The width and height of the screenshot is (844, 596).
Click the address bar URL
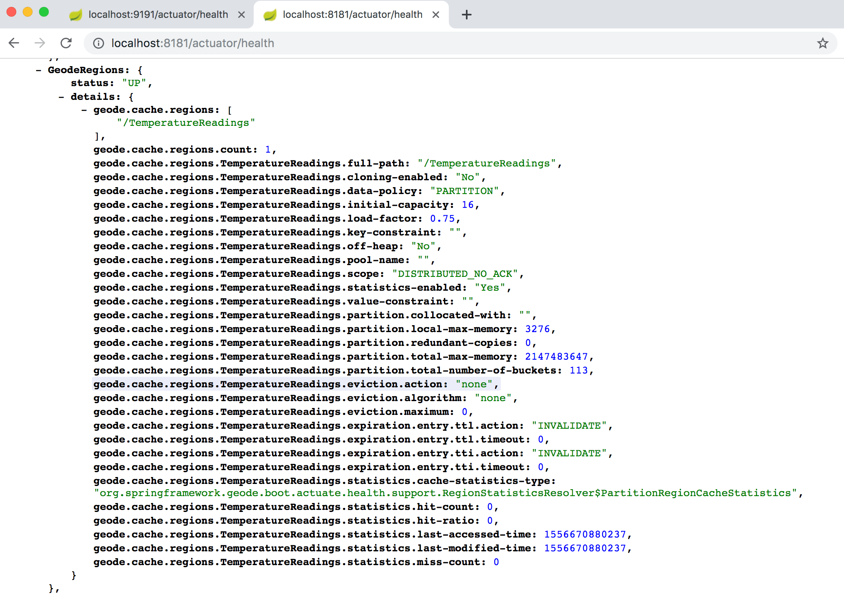click(x=193, y=43)
